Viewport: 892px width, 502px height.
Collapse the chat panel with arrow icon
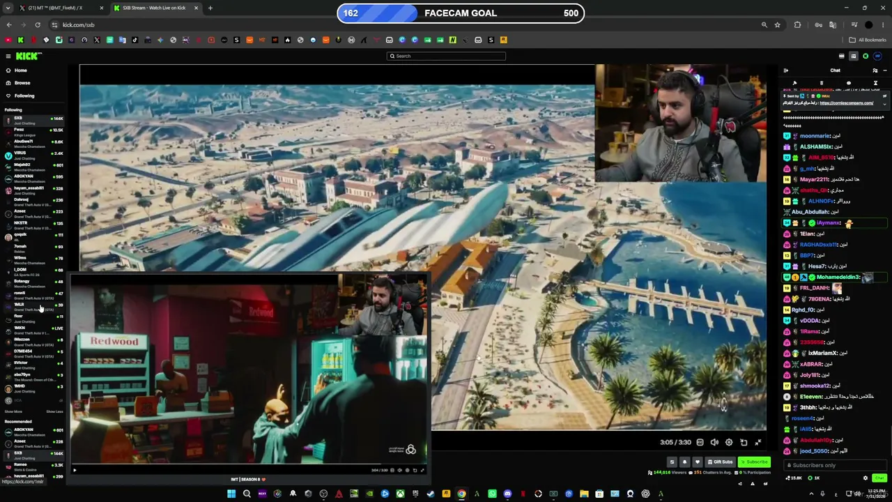pyautogui.click(x=786, y=70)
